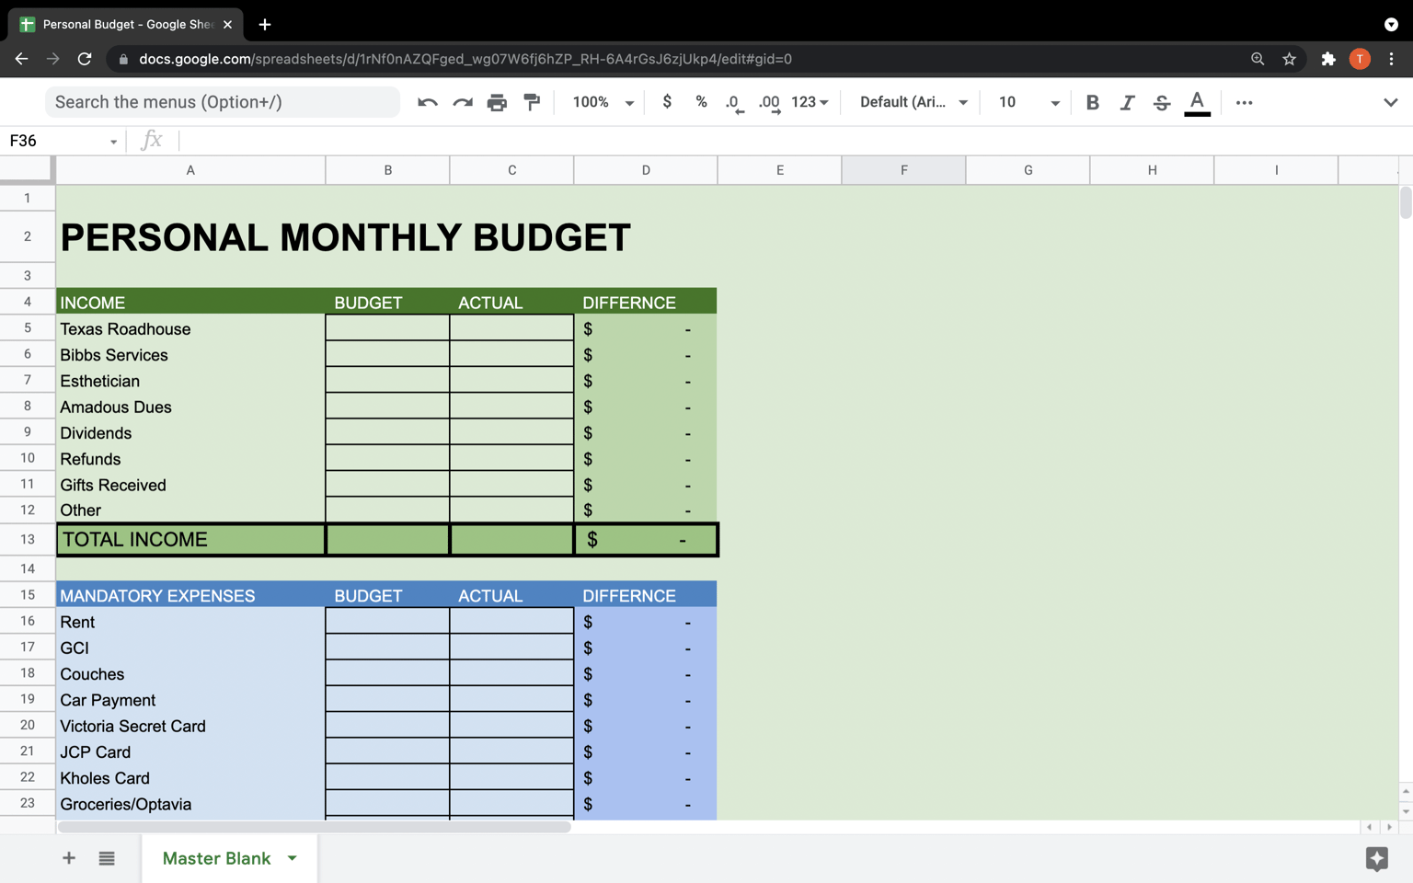The image size is (1413, 883).
Task: Click the browser zoom magnifier icon
Action: [x=1258, y=59]
